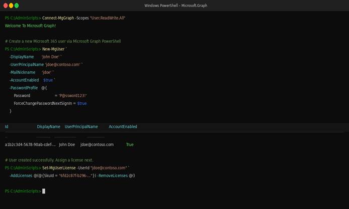Click the yellow minimize window button
Image resolution: width=349 pixels, height=209 pixels.
[11, 5]
